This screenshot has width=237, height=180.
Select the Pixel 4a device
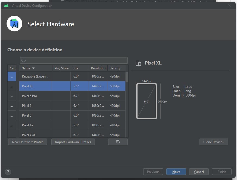[72, 125]
